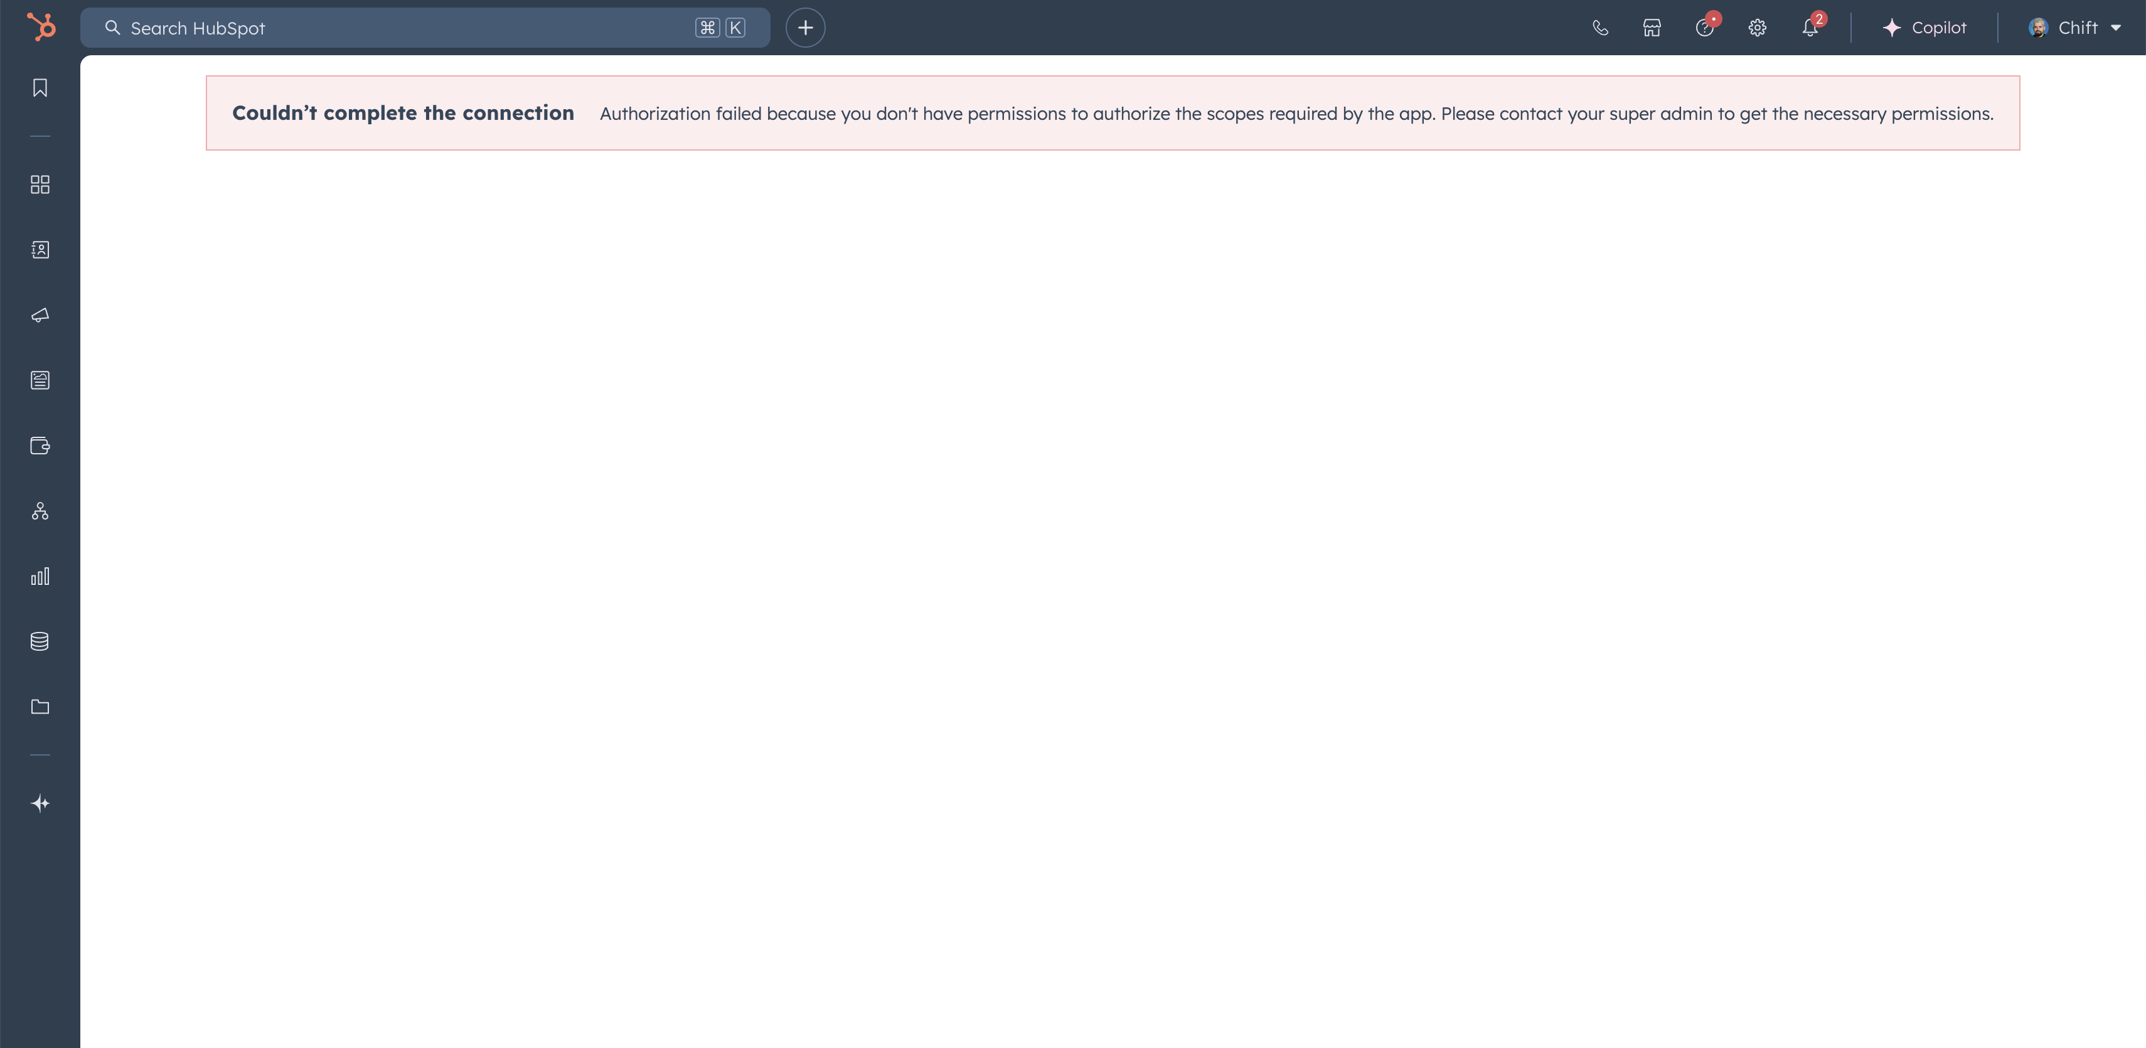The width and height of the screenshot is (2146, 1048).
Task: Open the Automation sidebar icon
Action: point(40,511)
